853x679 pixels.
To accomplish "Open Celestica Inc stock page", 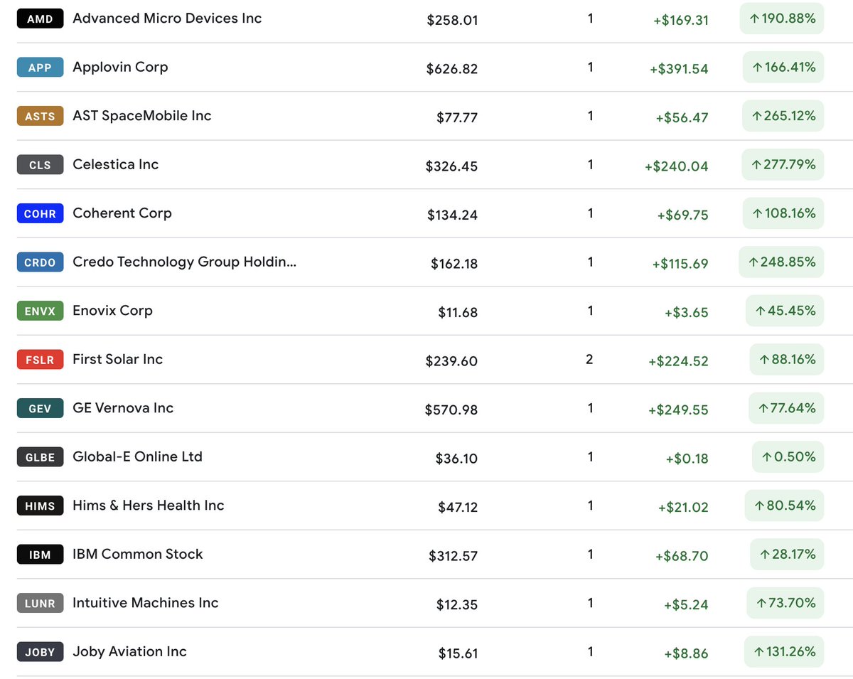I will coord(115,164).
